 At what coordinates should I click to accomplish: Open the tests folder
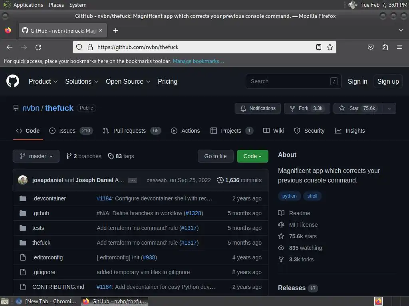(38, 228)
